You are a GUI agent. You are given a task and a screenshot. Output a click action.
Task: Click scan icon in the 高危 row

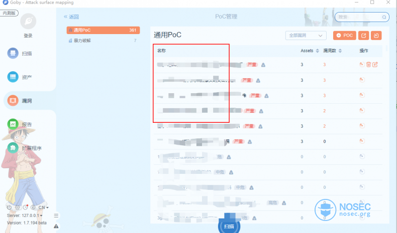pyautogui.click(x=362, y=202)
